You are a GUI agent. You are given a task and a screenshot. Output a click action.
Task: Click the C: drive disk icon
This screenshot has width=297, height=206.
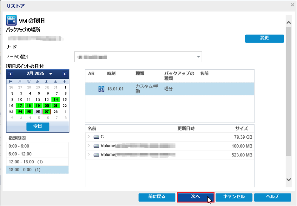click(96, 137)
